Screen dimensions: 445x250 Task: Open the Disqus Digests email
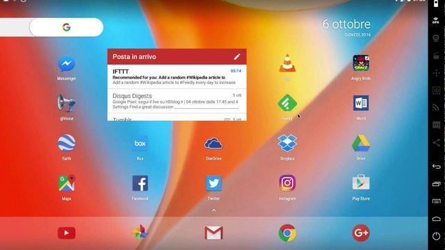click(177, 101)
